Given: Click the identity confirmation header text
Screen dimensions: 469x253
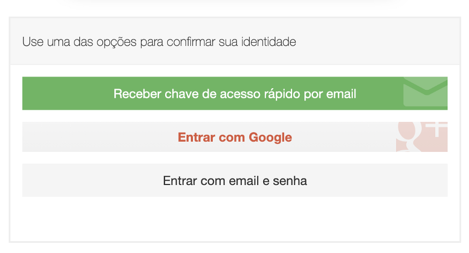Looking at the screenshot, I should pos(159,42).
